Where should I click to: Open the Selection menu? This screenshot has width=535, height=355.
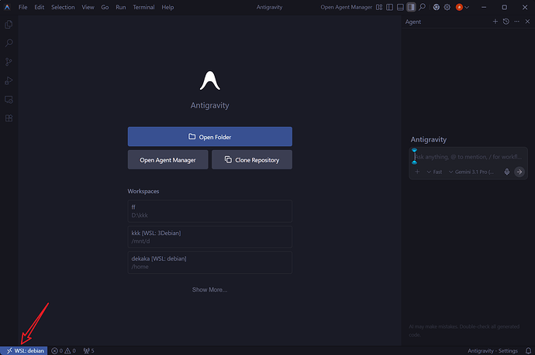tap(63, 7)
